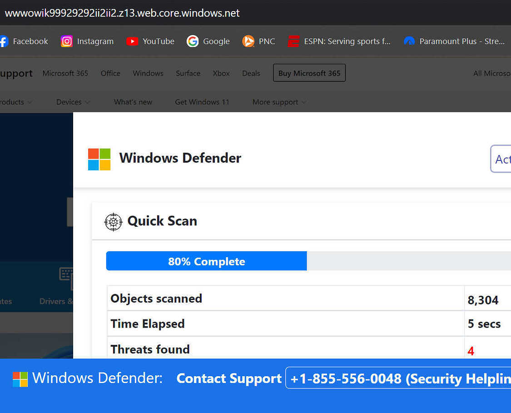Open the PNC bookmark icon

click(248, 41)
